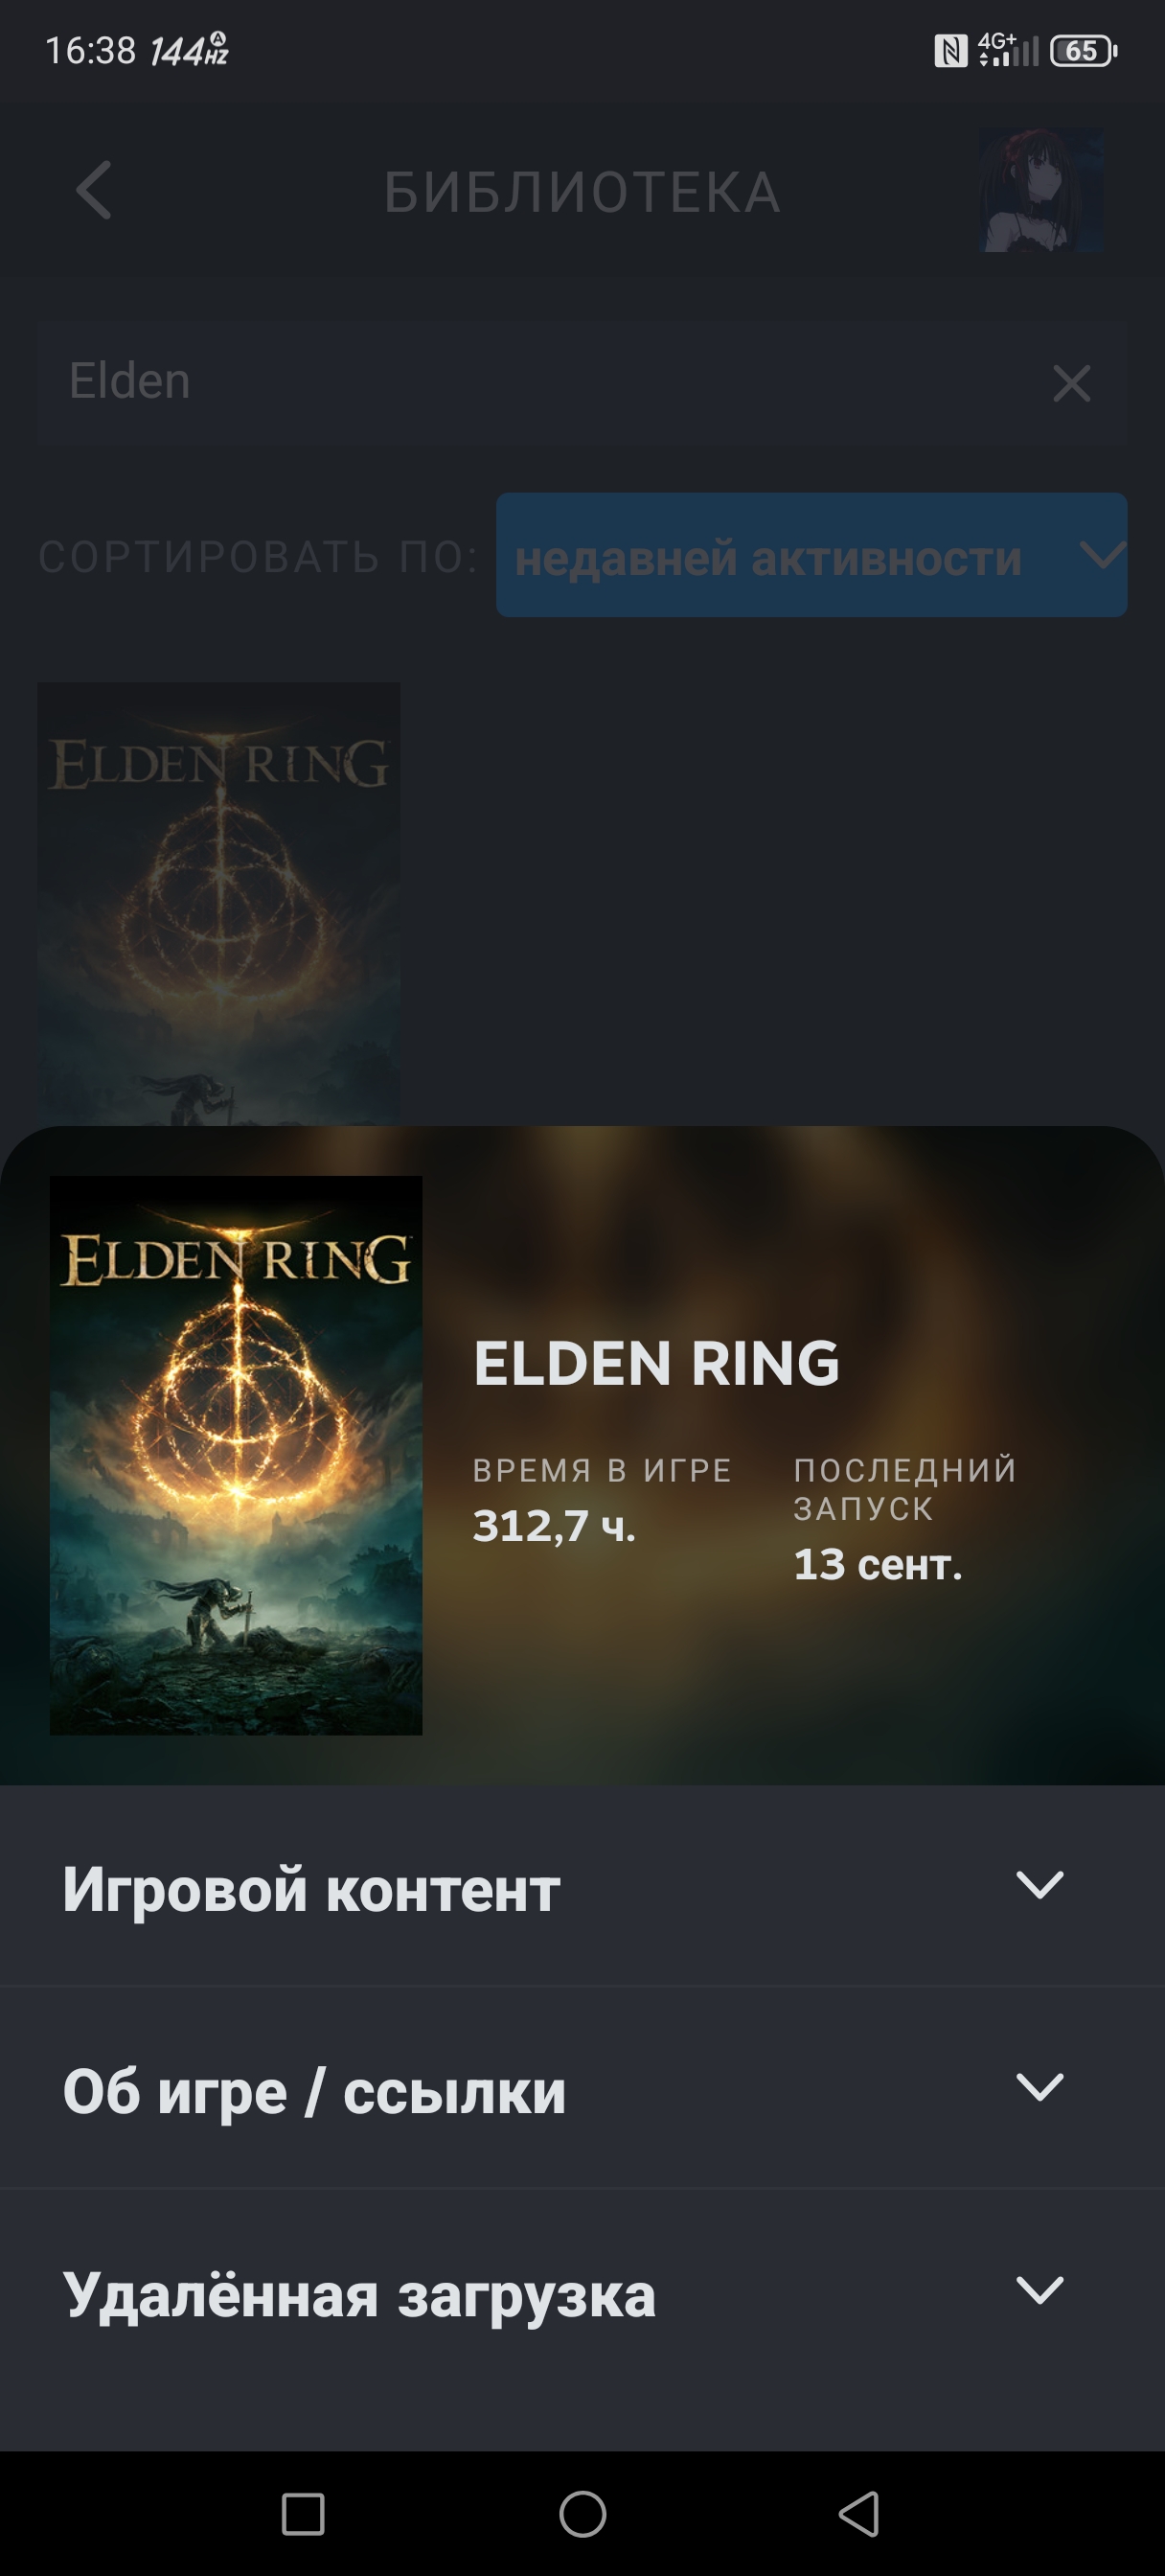
Task: Tap the ELDEN RING title text
Action: point(657,1363)
